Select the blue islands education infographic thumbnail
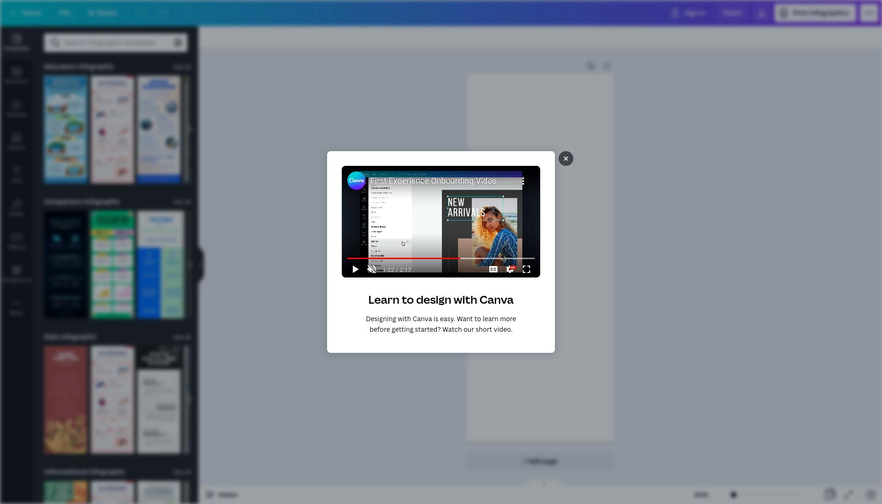The image size is (882, 504). click(x=66, y=130)
